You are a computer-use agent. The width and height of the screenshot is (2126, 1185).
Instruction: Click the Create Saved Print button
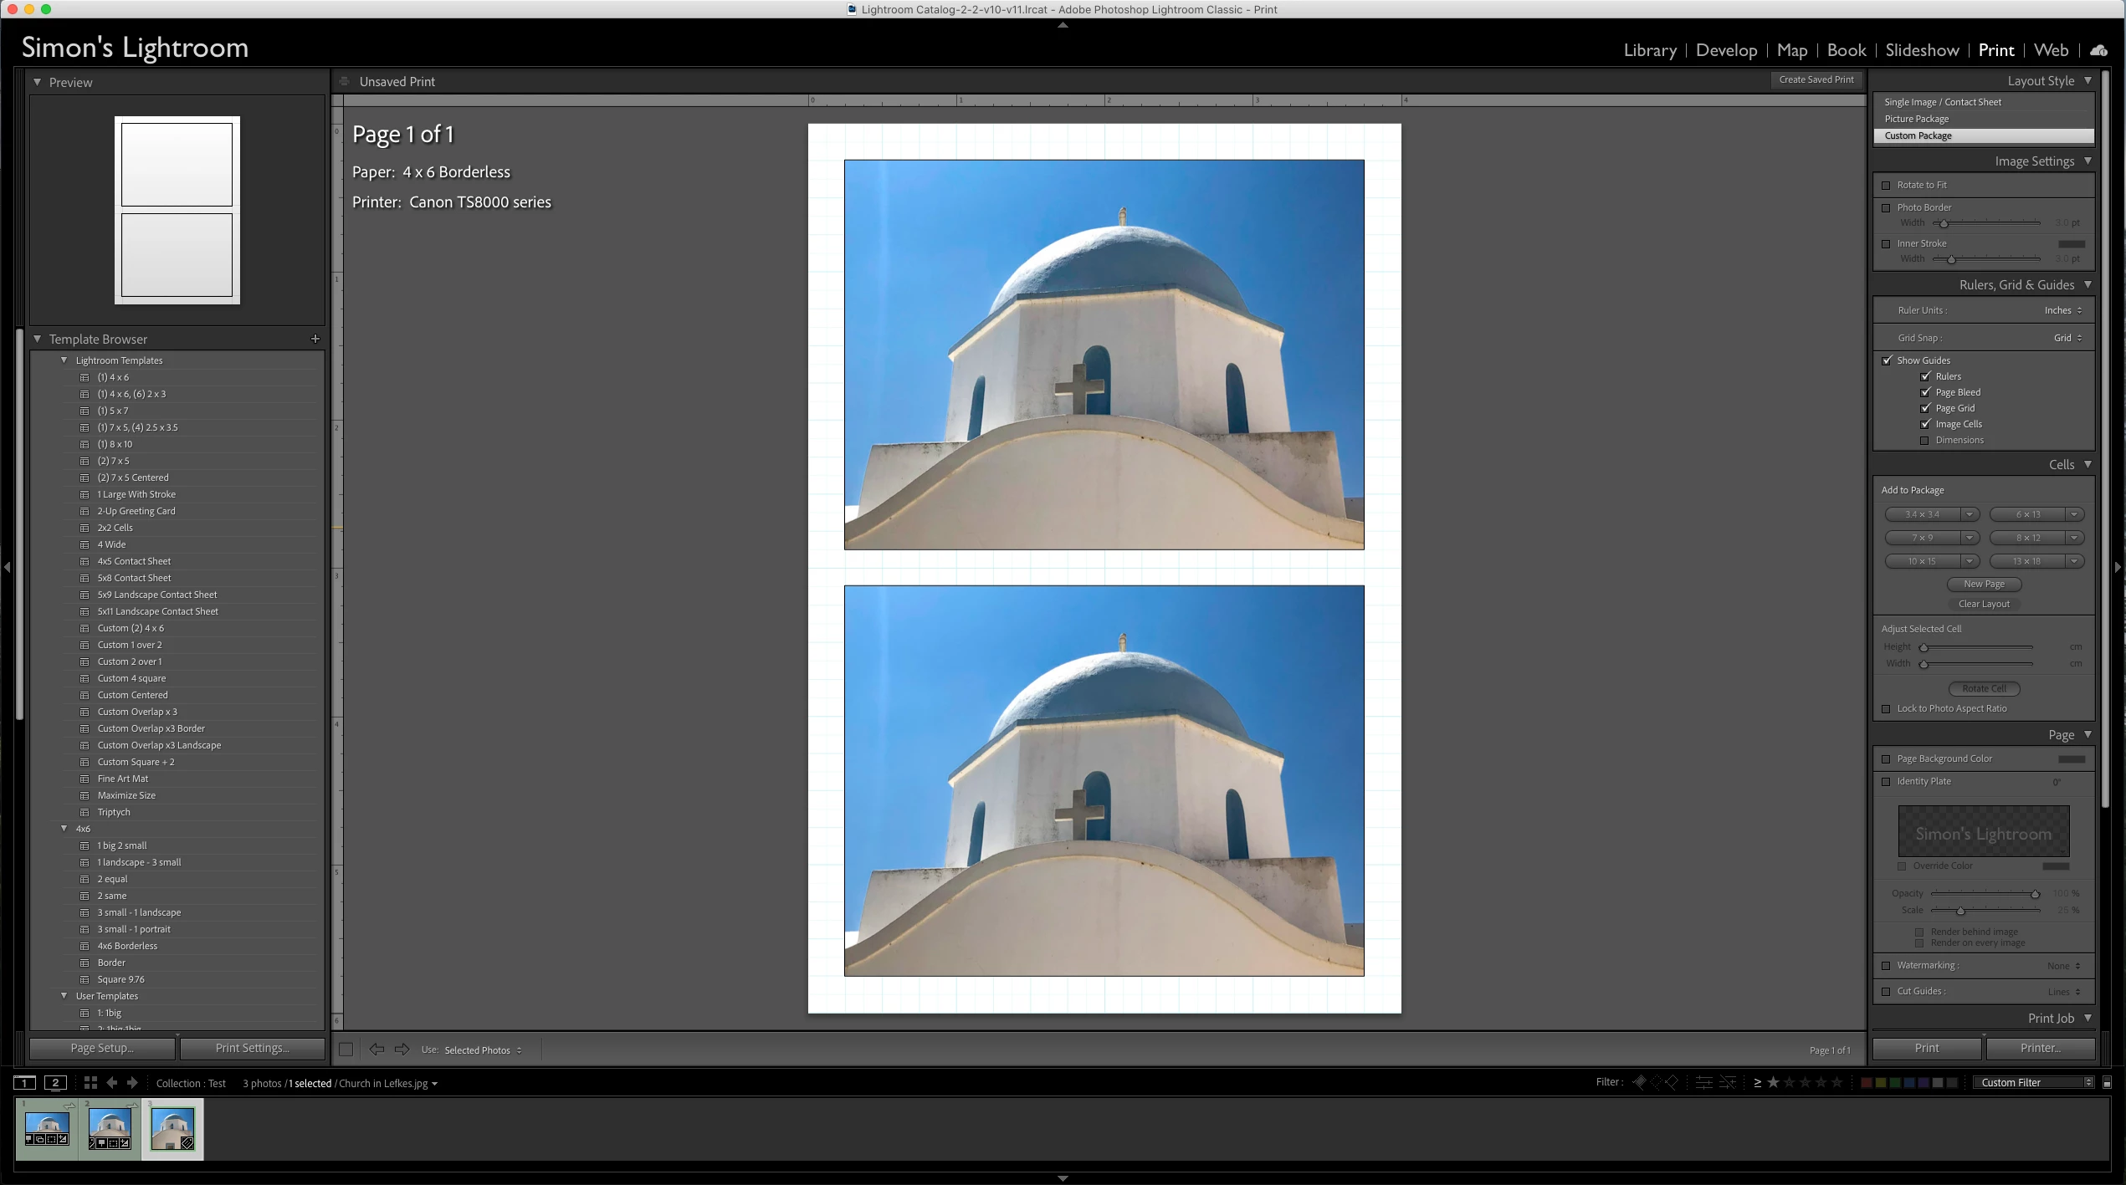tap(1816, 79)
